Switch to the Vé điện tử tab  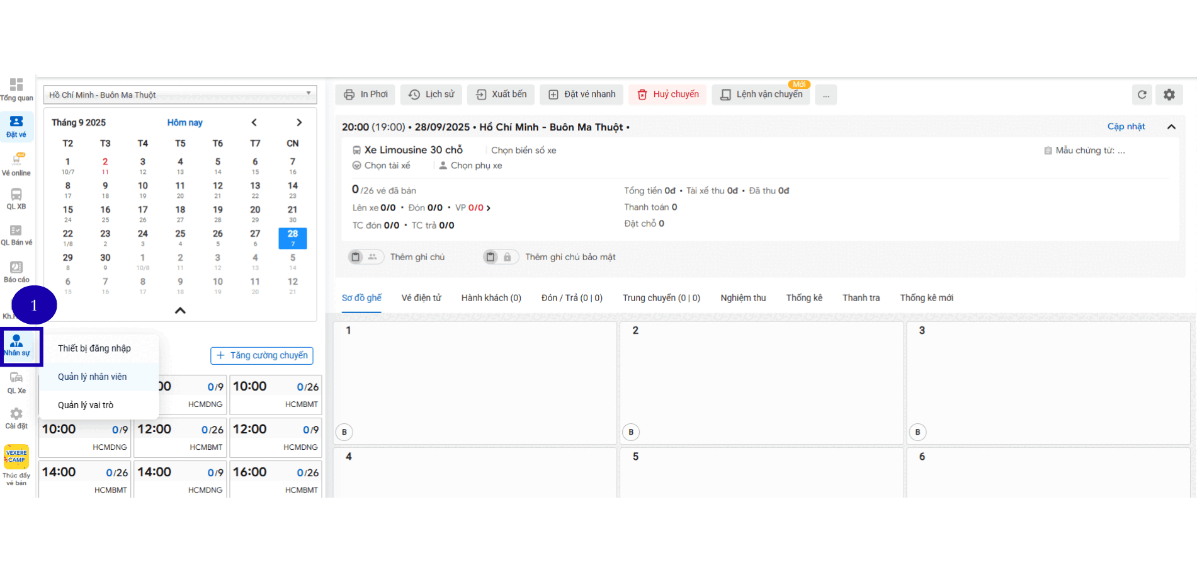(421, 298)
